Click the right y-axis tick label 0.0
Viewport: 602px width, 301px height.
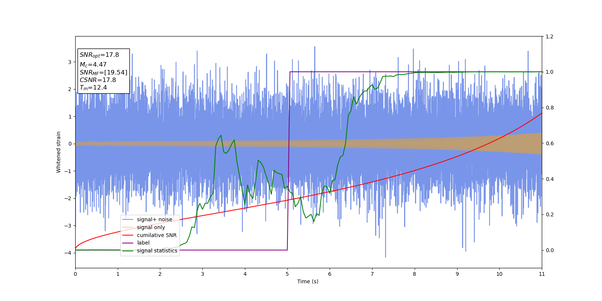(549, 250)
